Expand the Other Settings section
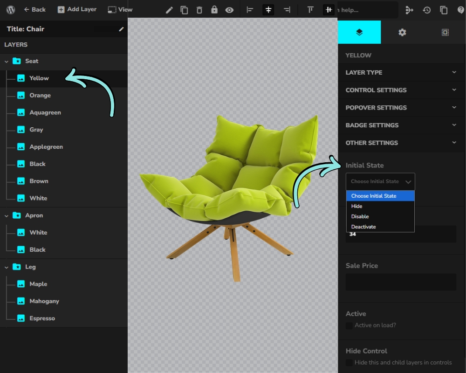 tap(402, 143)
